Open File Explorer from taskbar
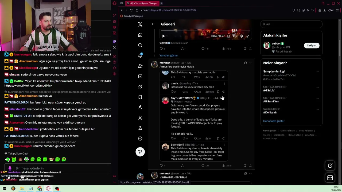This screenshot has width=342, height=192. coord(22,189)
